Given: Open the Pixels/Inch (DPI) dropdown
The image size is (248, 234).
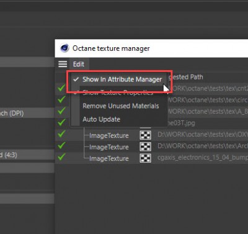Looking at the screenshot, I should click(x=27, y=113).
